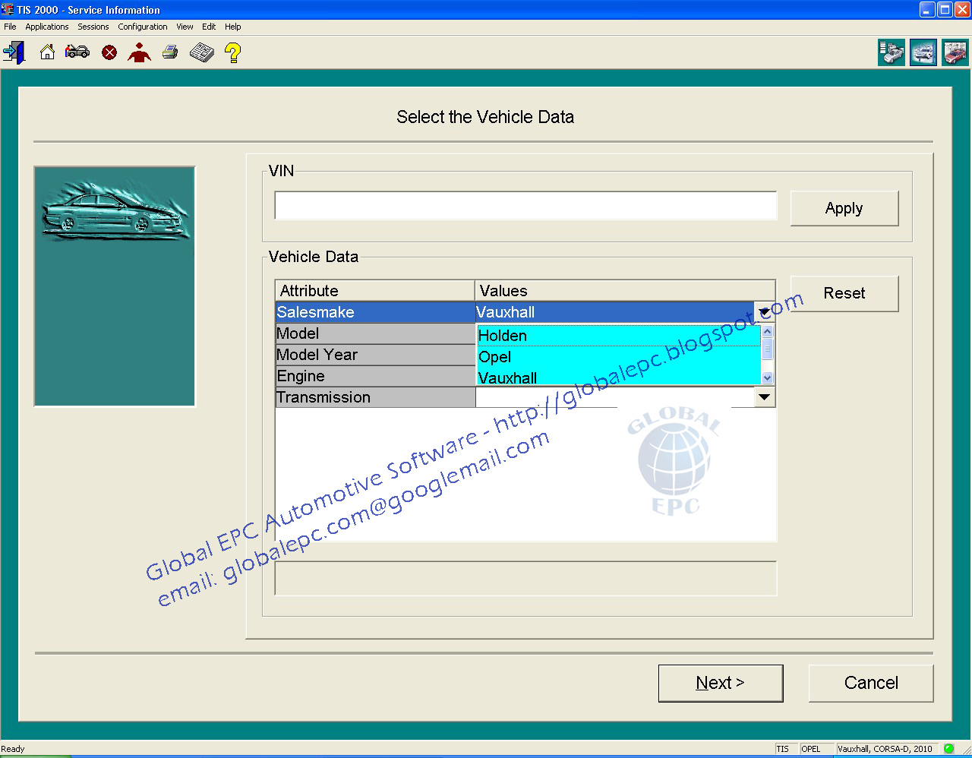Select the Model Year attribute row

tap(375, 355)
